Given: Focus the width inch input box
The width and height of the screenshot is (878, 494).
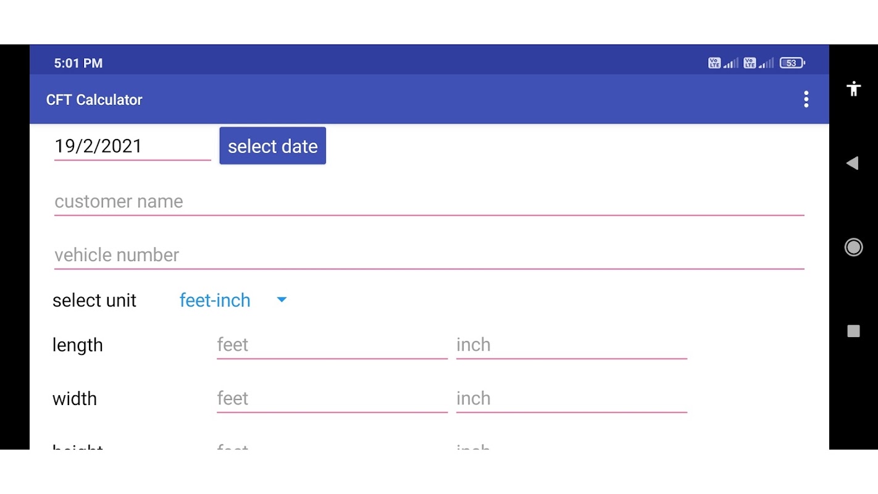Looking at the screenshot, I should point(571,399).
